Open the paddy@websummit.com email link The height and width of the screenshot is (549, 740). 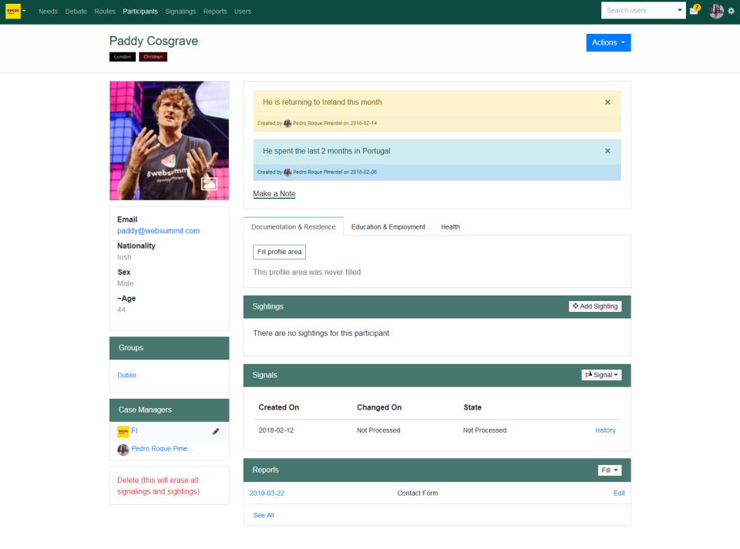point(159,231)
